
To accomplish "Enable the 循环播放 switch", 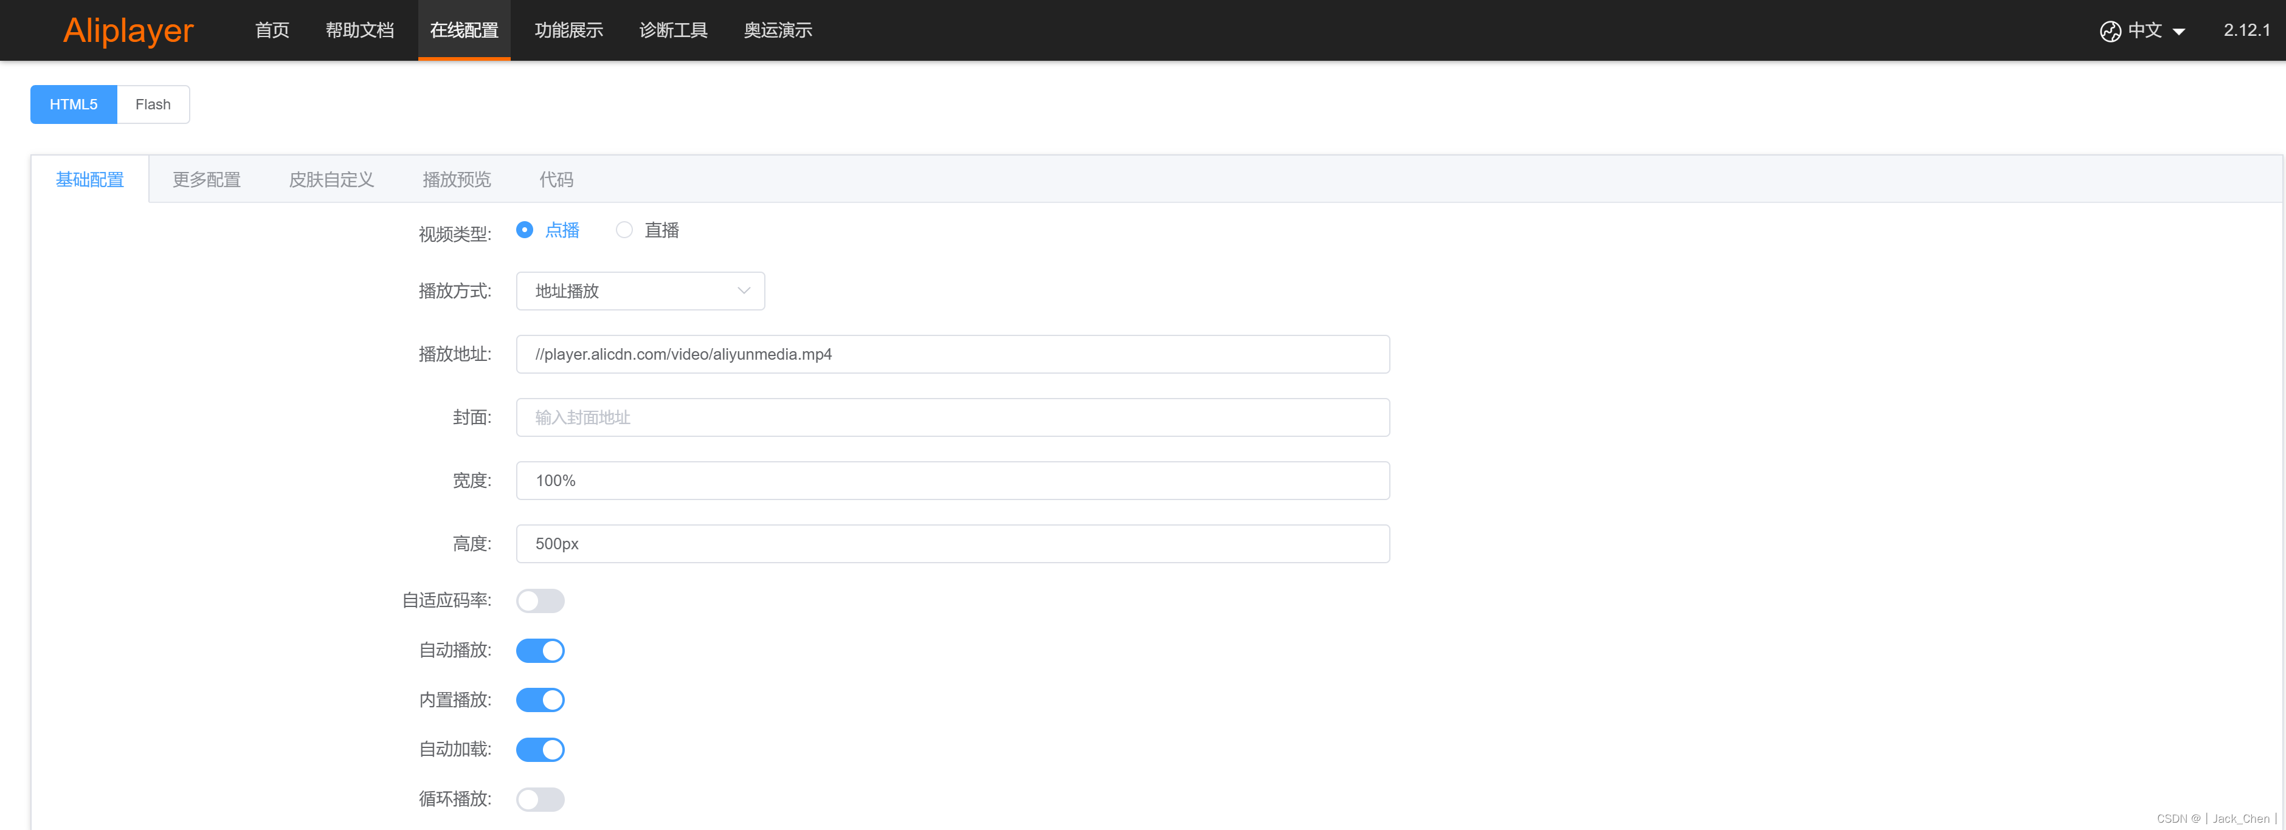I will click(540, 800).
